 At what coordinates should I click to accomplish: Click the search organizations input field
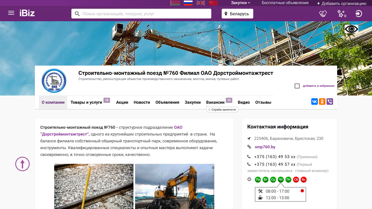[x=141, y=14]
